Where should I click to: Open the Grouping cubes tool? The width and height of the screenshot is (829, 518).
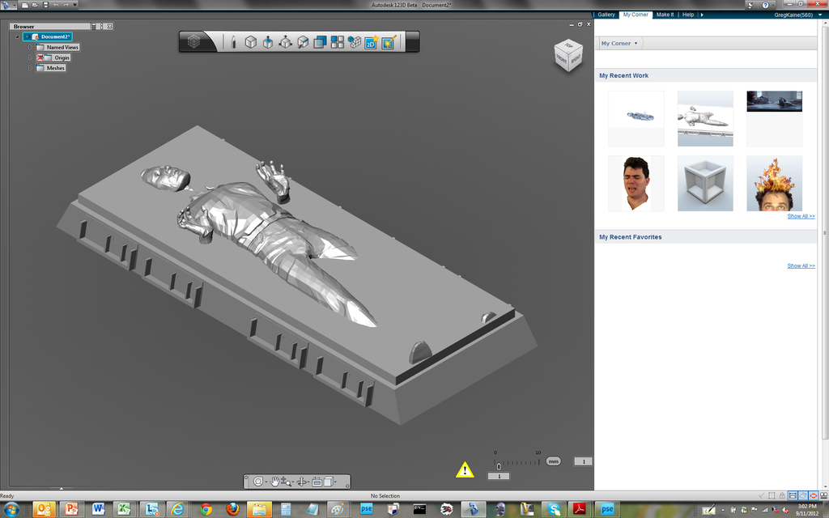coord(355,42)
